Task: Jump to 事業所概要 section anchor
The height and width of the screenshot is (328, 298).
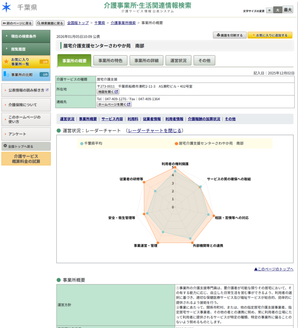Action: [88, 119]
